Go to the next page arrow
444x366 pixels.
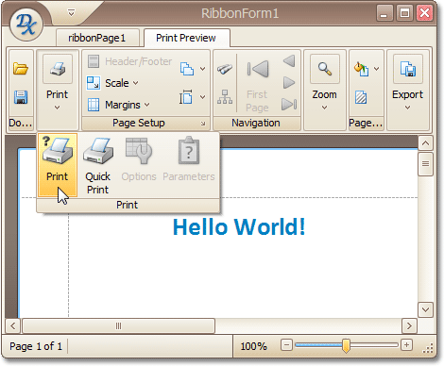coord(289,83)
